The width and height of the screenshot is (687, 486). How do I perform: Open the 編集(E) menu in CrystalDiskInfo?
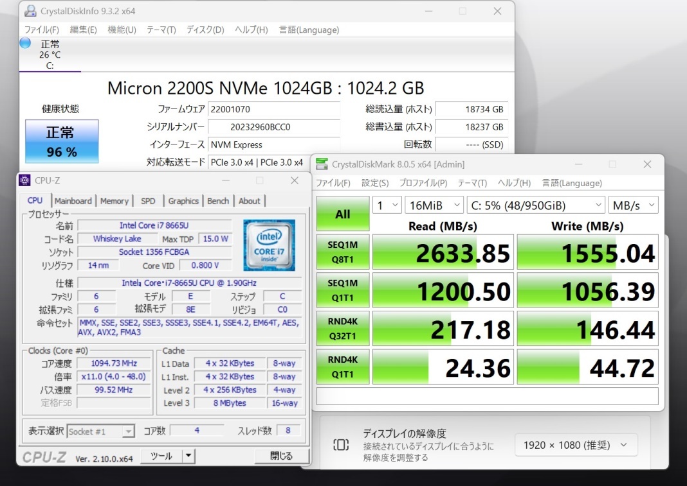pos(83,30)
